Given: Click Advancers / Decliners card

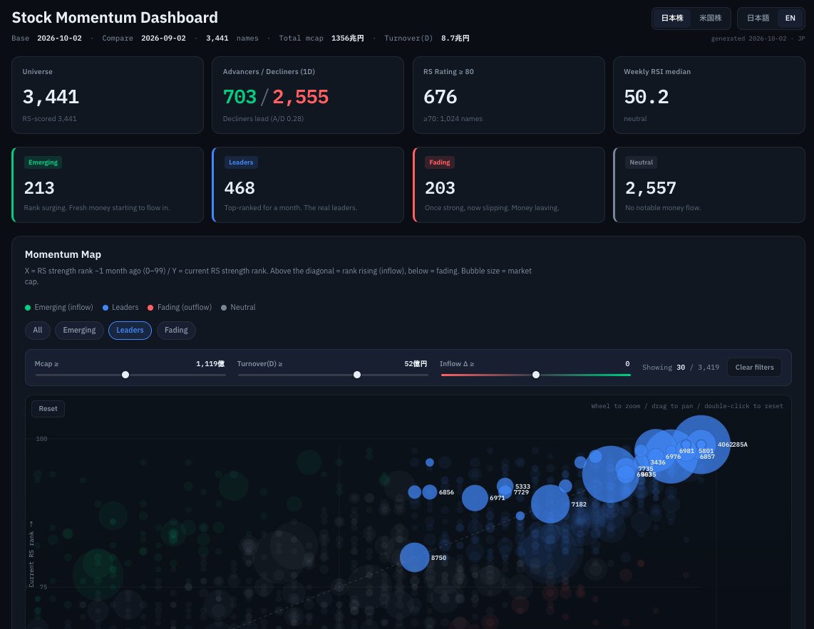Looking at the screenshot, I should [x=308, y=95].
